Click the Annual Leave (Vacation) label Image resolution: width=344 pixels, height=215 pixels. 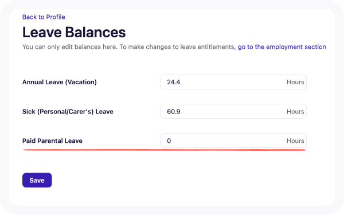coord(60,82)
